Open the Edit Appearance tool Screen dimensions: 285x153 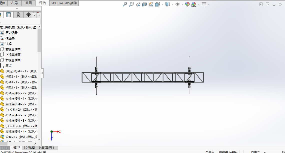click(187, 4)
